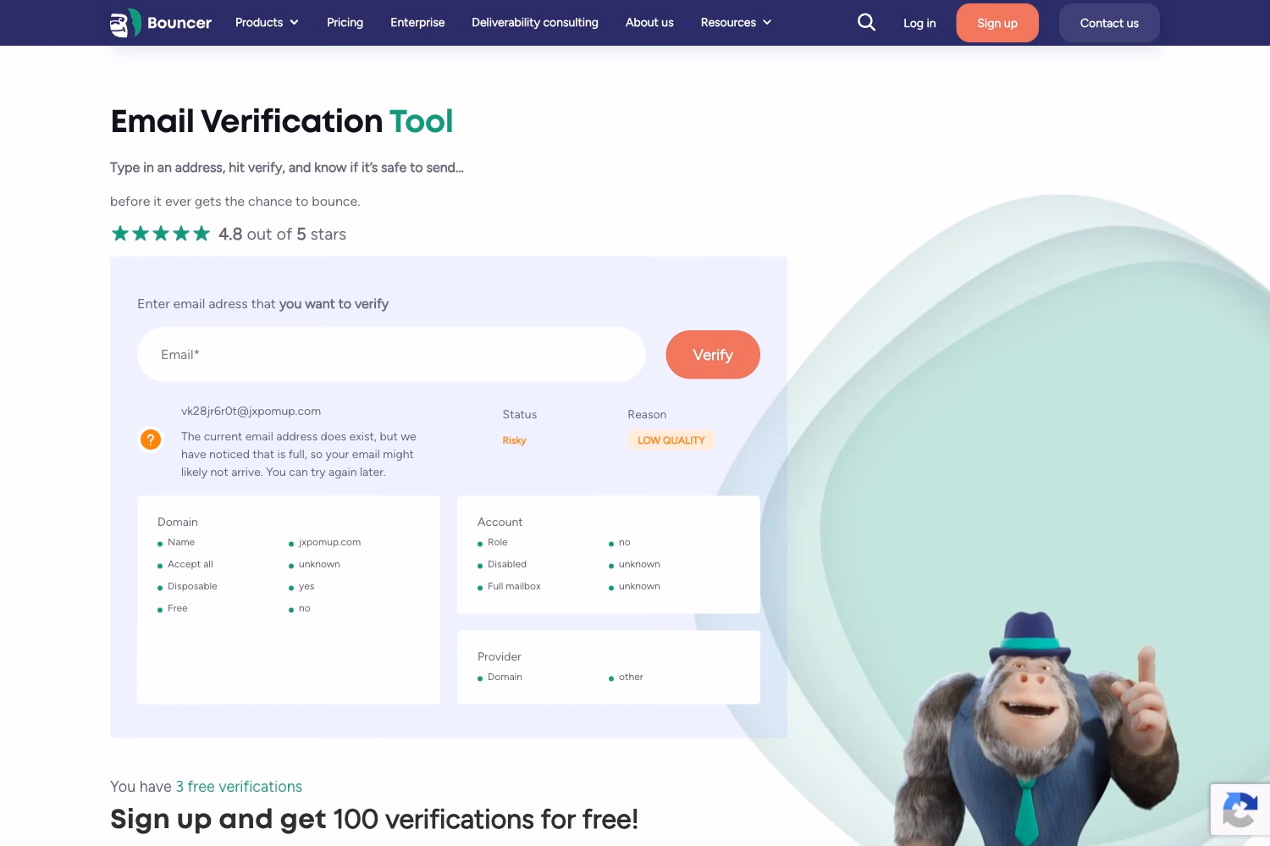Click the jxpomup.com domain name value
Viewport: 1270px width, 846px height.
(x=329, y=543)
